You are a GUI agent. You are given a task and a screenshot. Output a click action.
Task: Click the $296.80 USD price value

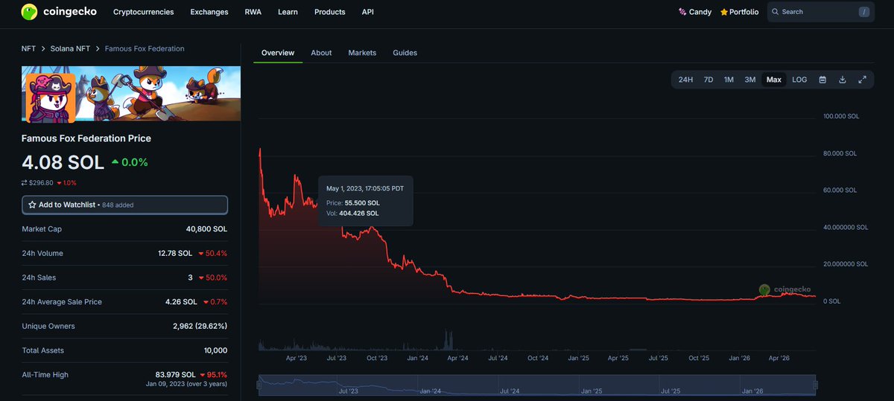42,183
